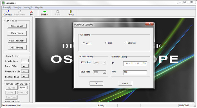This screenshot has width=197, height=108.
Task: Open the Help(H) menu
Action: click(x=39, y=7)
